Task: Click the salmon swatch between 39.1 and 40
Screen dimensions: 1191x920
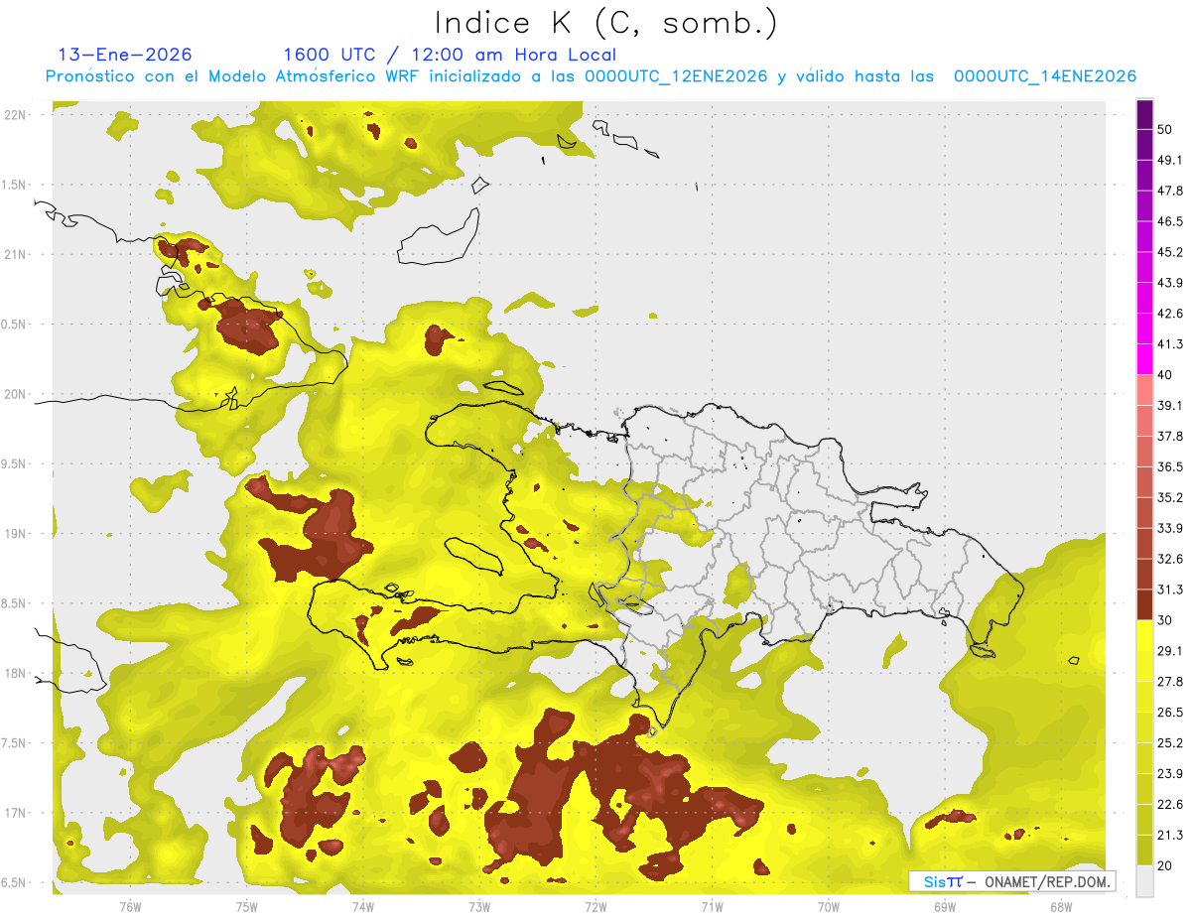Action: (1145, 390)
